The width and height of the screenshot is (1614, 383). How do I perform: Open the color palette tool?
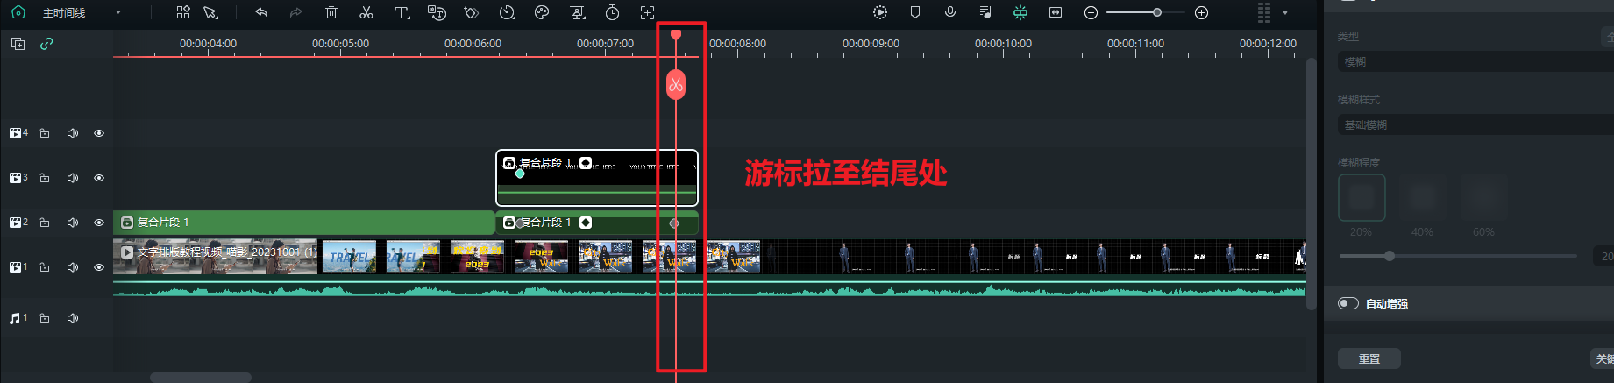coord(542,12)
